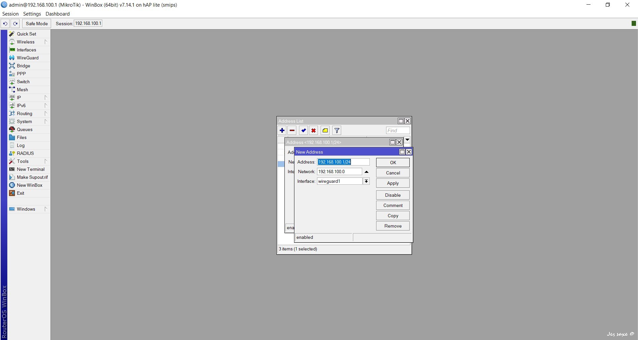
Task: Open Quick Set from the sidebar
Action: (27, 34)
